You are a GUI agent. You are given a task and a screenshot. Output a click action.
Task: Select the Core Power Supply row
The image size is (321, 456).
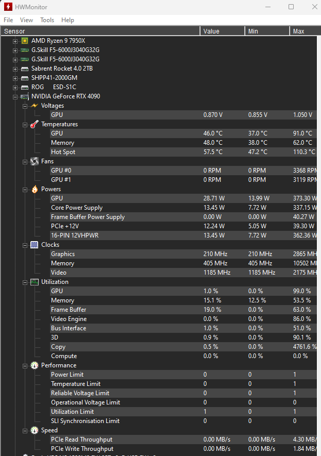(x=183, y=208)
